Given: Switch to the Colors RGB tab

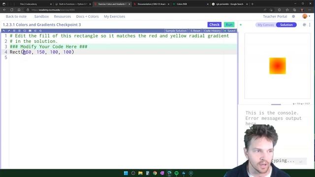Looking at the screenshot, I should (190, 4).
